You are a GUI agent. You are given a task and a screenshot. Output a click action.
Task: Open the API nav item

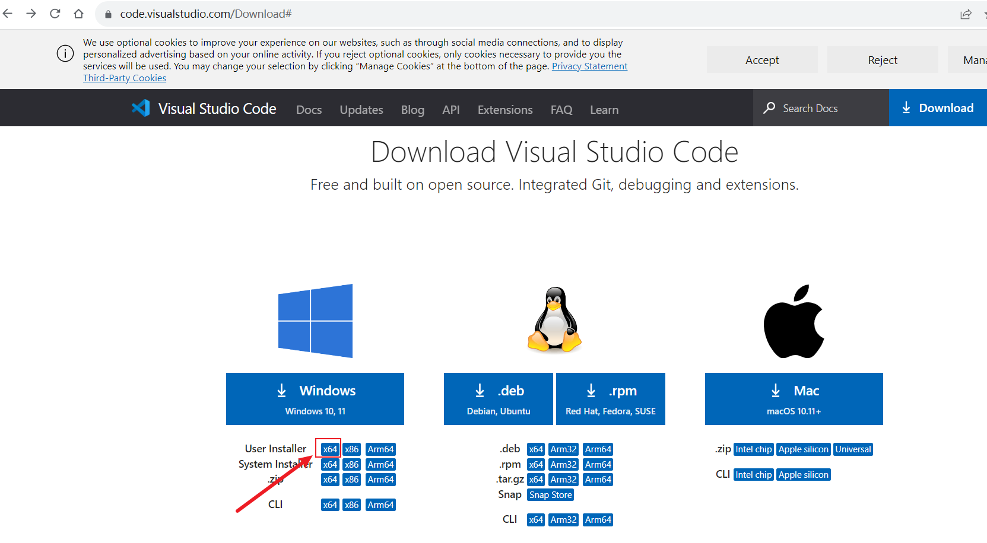click(451, 110)
